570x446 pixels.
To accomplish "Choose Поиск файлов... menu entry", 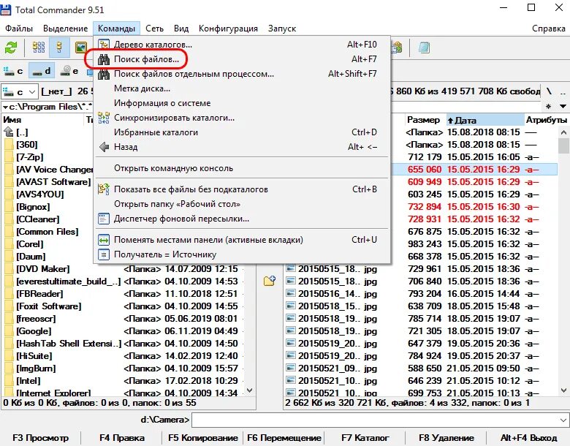I will pyautogui.click(x=242, y=59).
